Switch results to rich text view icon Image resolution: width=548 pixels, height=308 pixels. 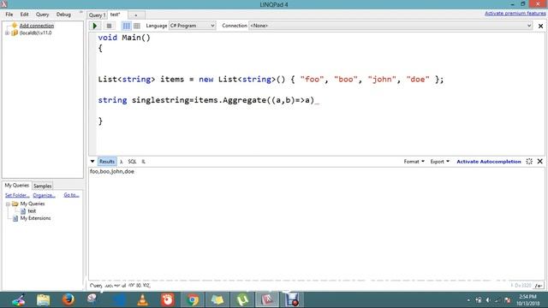(x=127, y=26)
